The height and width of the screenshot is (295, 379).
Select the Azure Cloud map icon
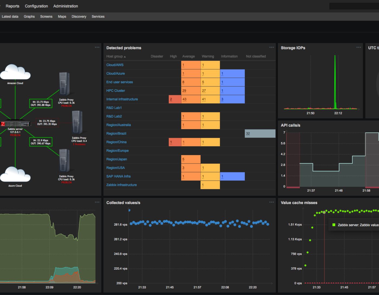coord(15,174)
